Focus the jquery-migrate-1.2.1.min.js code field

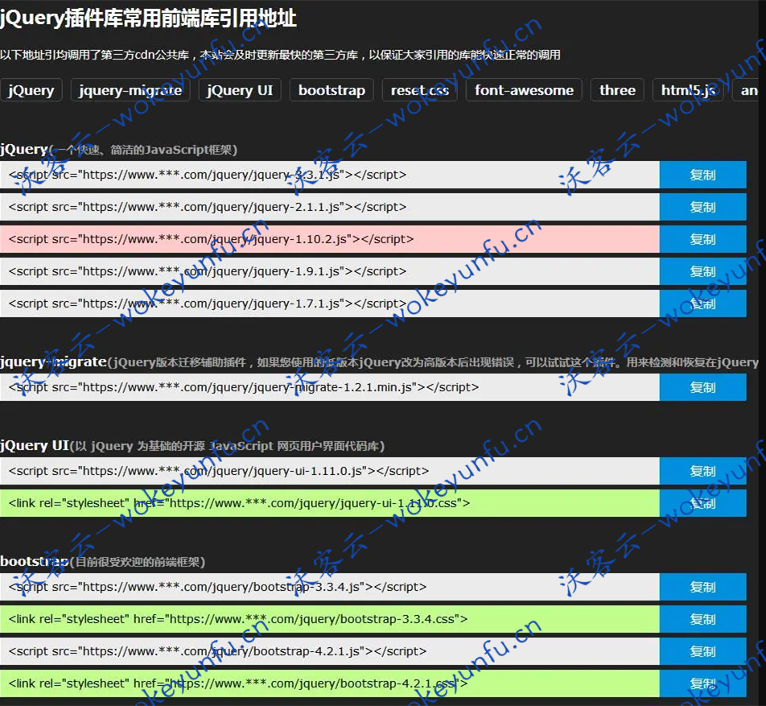tap(330, 387)
